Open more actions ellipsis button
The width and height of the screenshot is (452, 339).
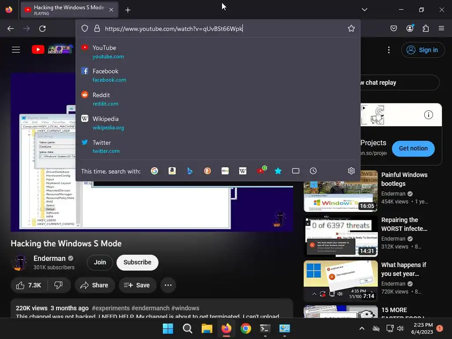[168, 286]
